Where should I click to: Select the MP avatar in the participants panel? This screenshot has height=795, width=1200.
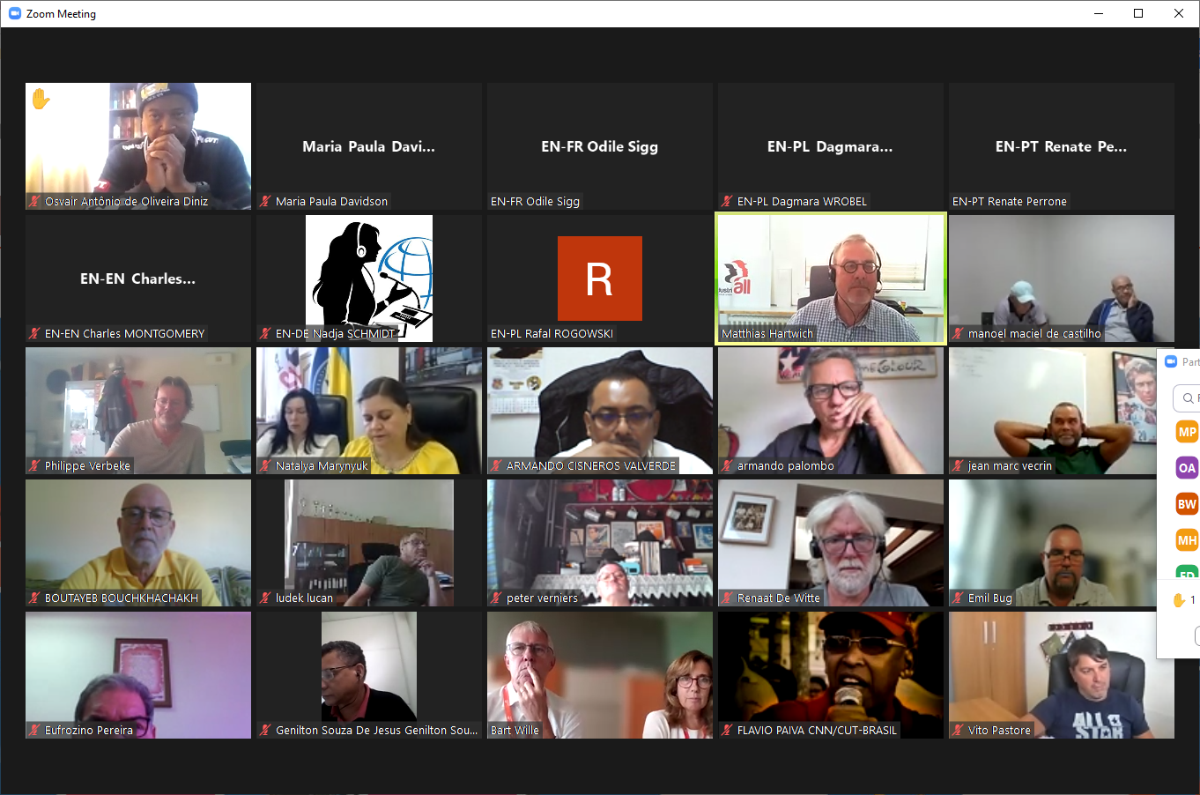(1187, 432)
